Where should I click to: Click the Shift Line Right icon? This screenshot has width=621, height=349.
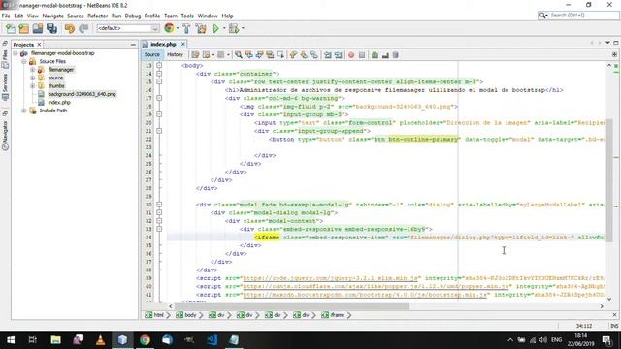(x=338, y=55)
